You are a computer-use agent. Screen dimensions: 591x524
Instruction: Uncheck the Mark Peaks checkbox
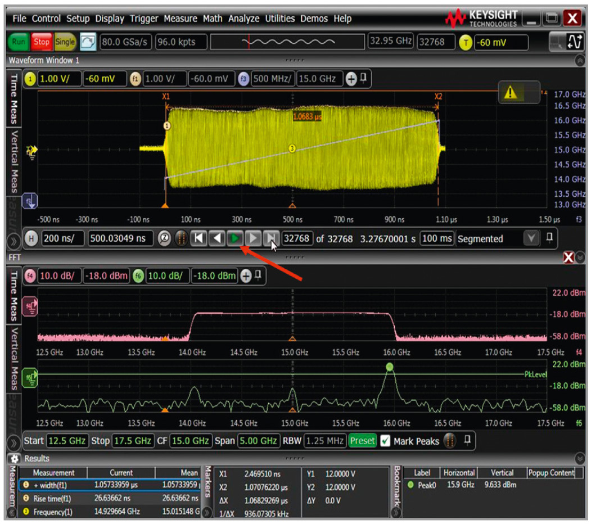point(385,441)
